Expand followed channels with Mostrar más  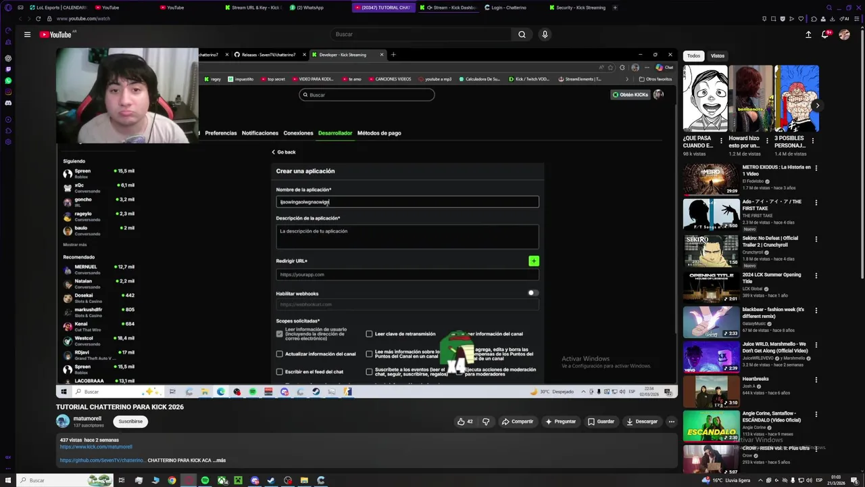[75, 244]
